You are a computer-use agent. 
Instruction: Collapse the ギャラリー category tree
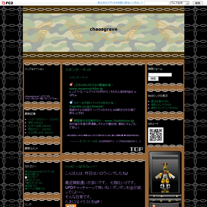[26, 177]
